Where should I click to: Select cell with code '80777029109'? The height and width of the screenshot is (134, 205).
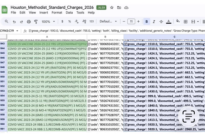tap(105, 54)
